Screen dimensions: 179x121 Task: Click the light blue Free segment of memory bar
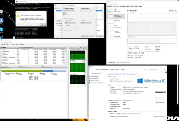59,71
